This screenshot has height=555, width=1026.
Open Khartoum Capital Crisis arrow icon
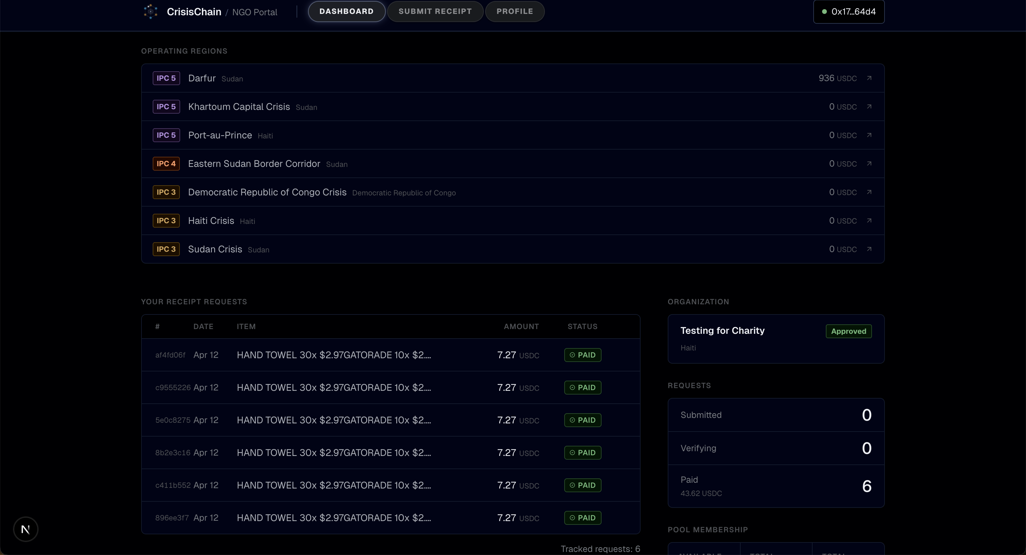(869, 107)
